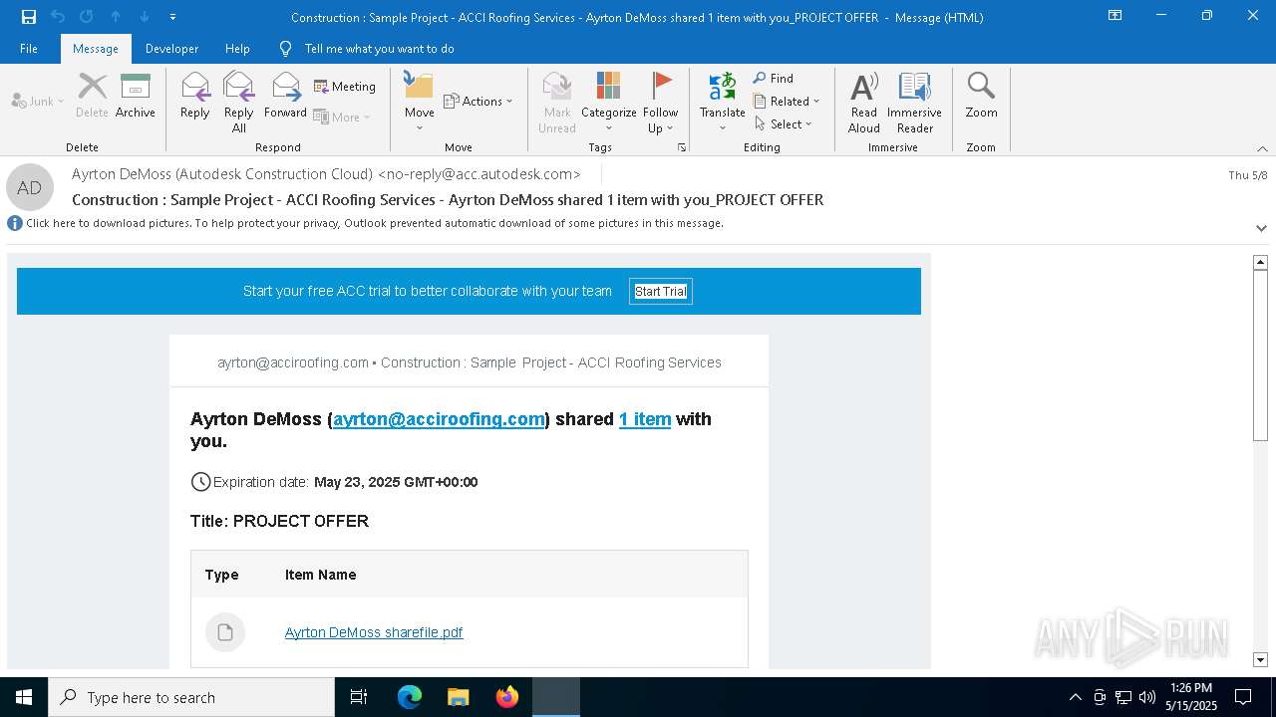This screenshot has width=1276, height=717.
Task: Expand the Actions dropdown
Action: point(478,101)
